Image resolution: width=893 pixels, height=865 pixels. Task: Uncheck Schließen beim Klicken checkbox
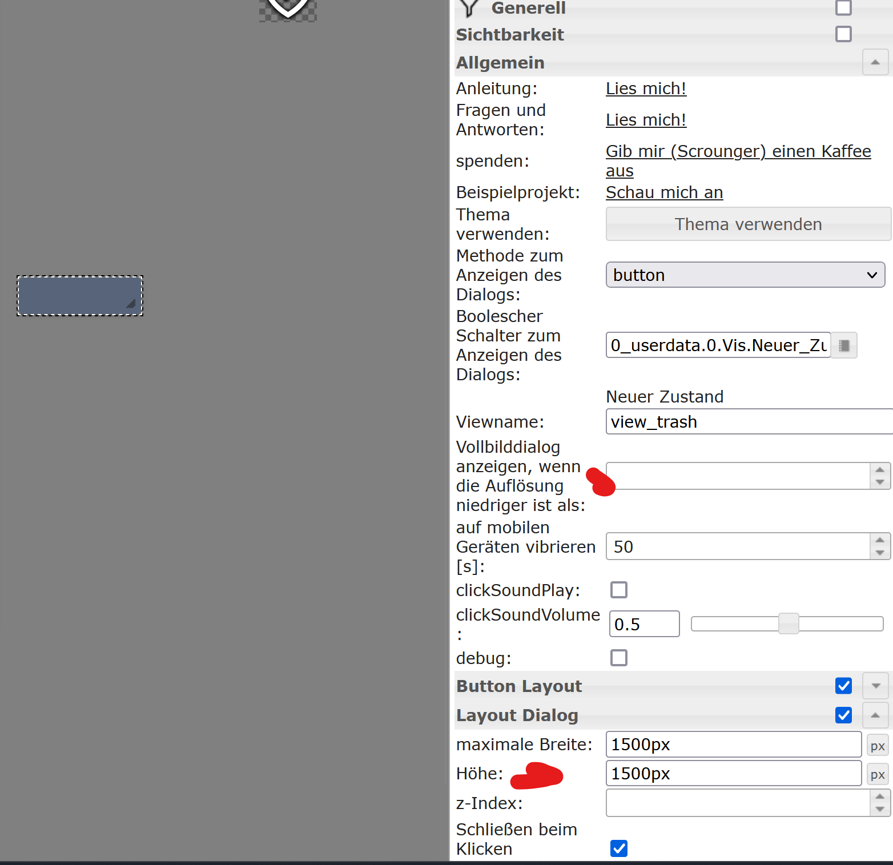tap(619, 848)
